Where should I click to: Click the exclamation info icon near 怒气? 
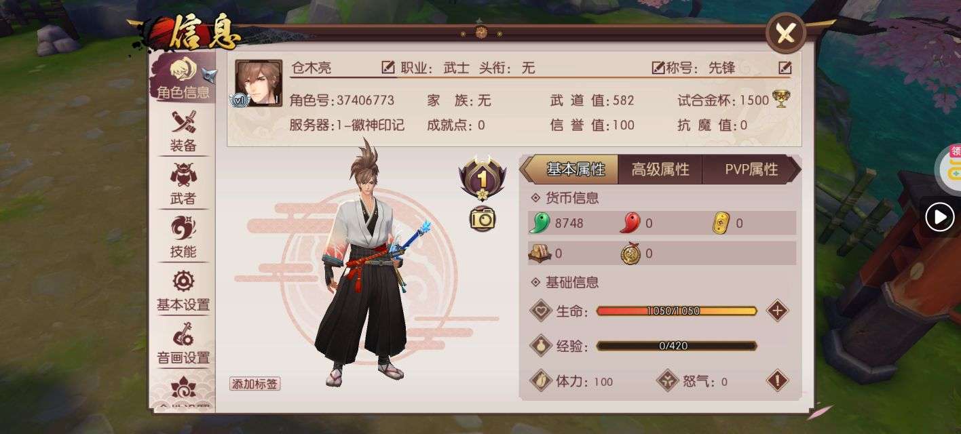click(777, 380)
